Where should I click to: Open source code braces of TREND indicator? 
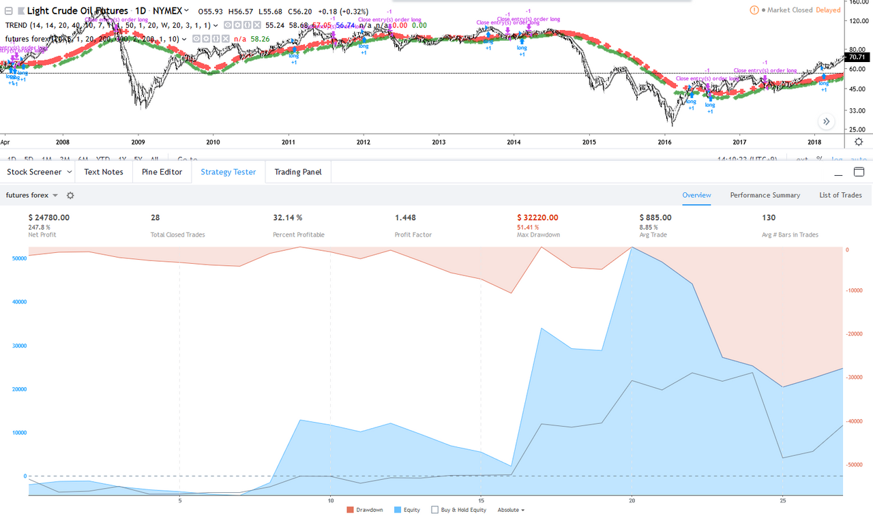247,25
